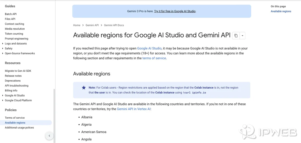
Task: Click the !curl ipinfo.io code text
Action: tap(194, 93)
